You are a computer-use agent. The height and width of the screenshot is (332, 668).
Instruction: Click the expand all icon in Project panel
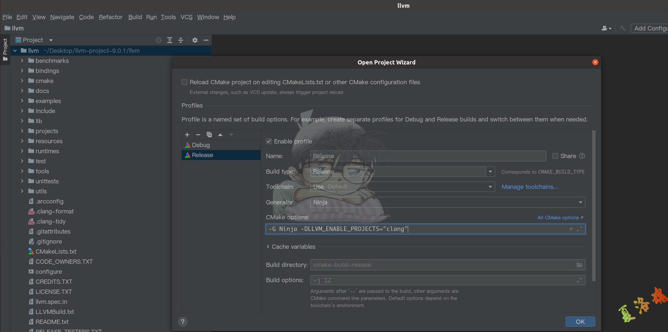(x=170, y=40)
